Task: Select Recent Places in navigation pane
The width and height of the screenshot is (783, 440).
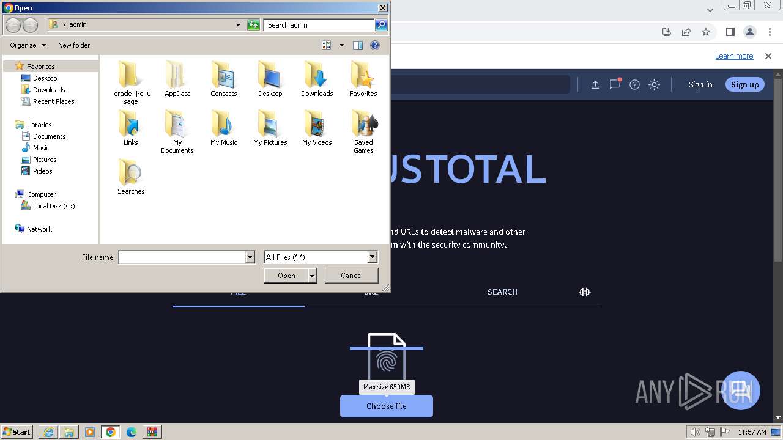Action: tap(53, 101)
